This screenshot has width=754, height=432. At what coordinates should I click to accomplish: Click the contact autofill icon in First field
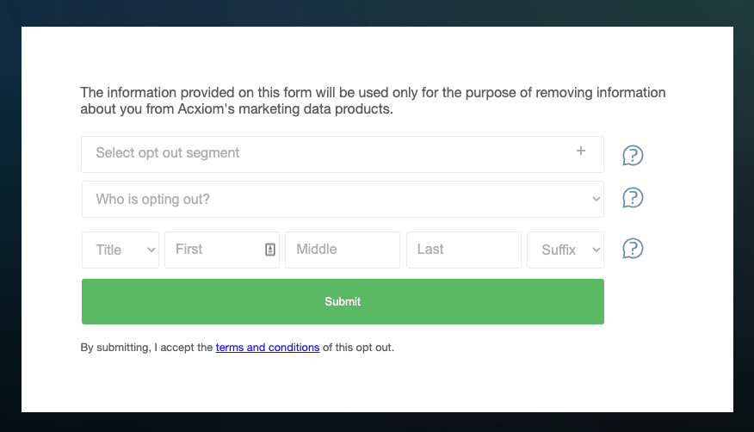270,250
